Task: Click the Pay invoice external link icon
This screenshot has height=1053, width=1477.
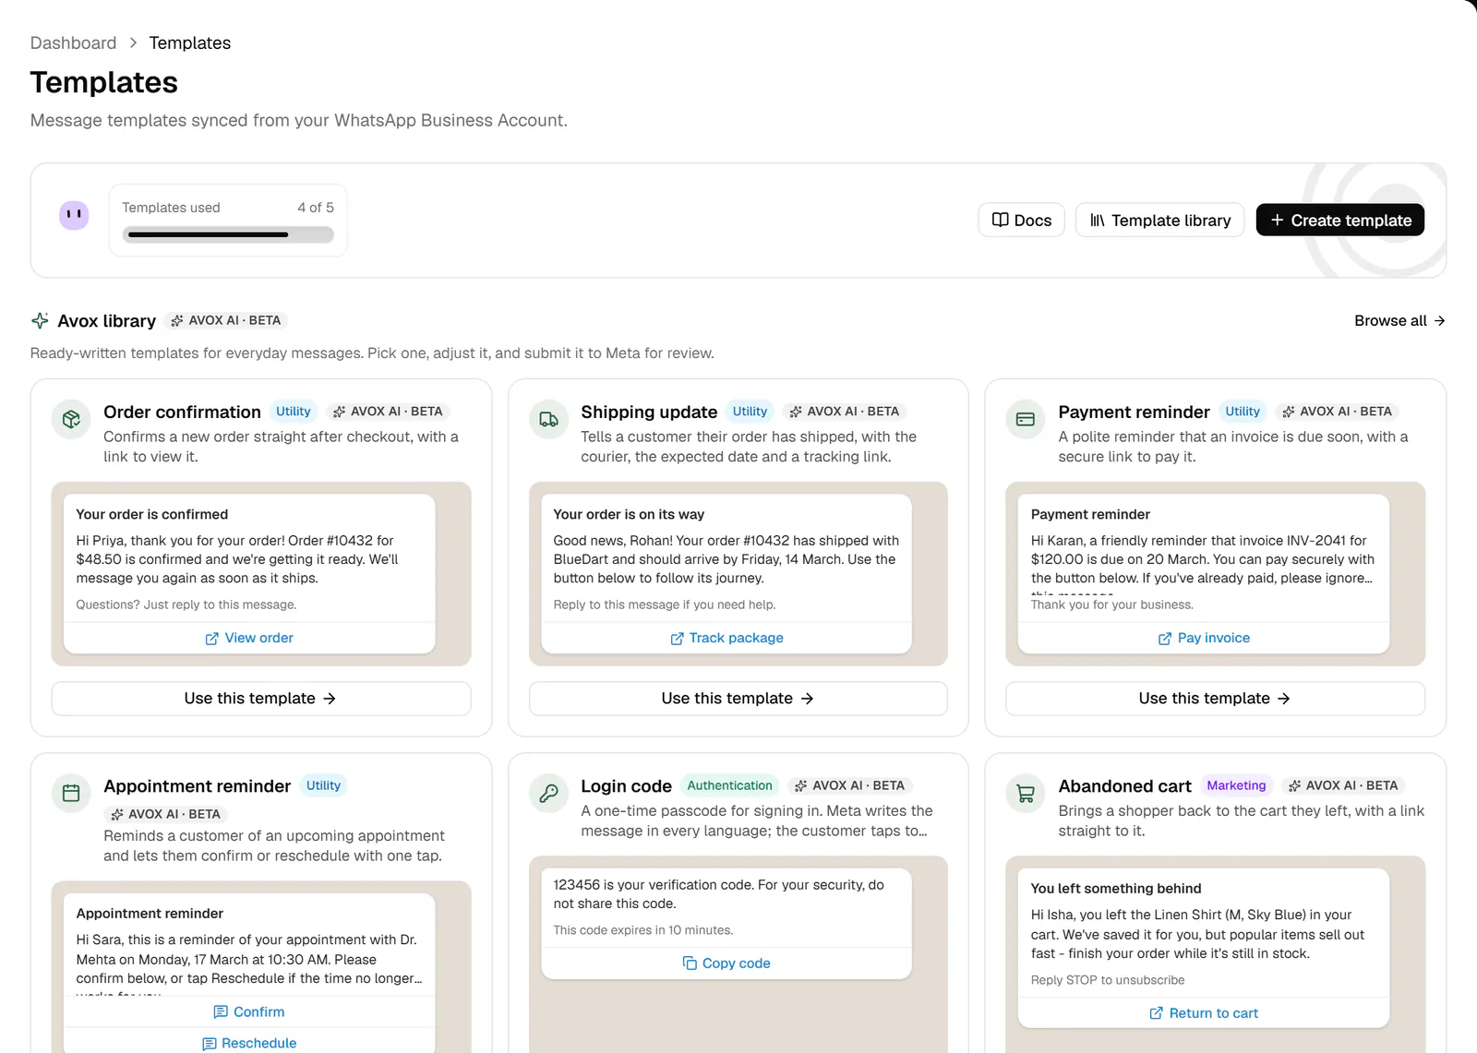Action: (1165, 639)
